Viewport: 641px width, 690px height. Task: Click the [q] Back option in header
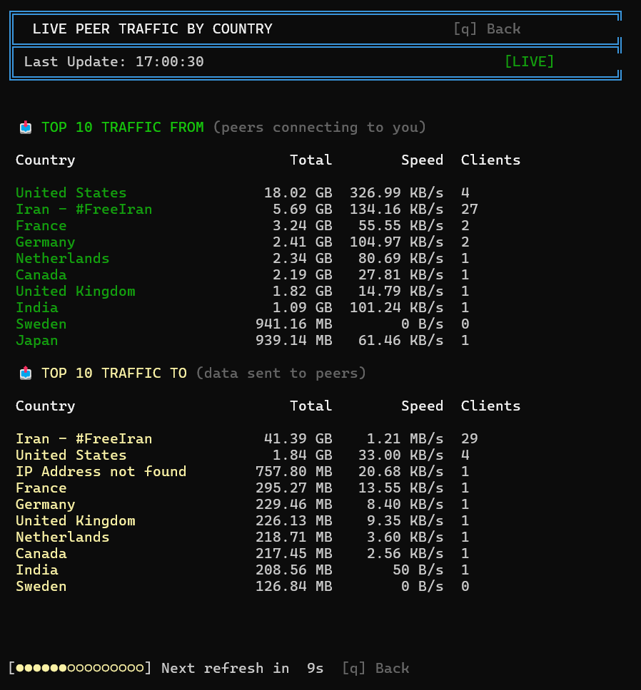pyautogui.click(x=486, y=29)
